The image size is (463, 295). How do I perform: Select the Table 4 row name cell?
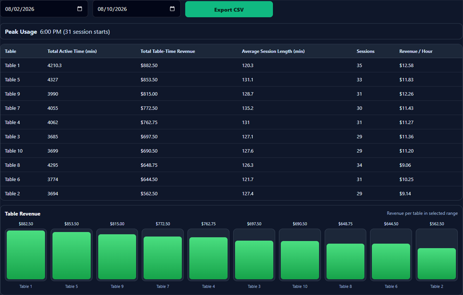(x=12, y=122)
